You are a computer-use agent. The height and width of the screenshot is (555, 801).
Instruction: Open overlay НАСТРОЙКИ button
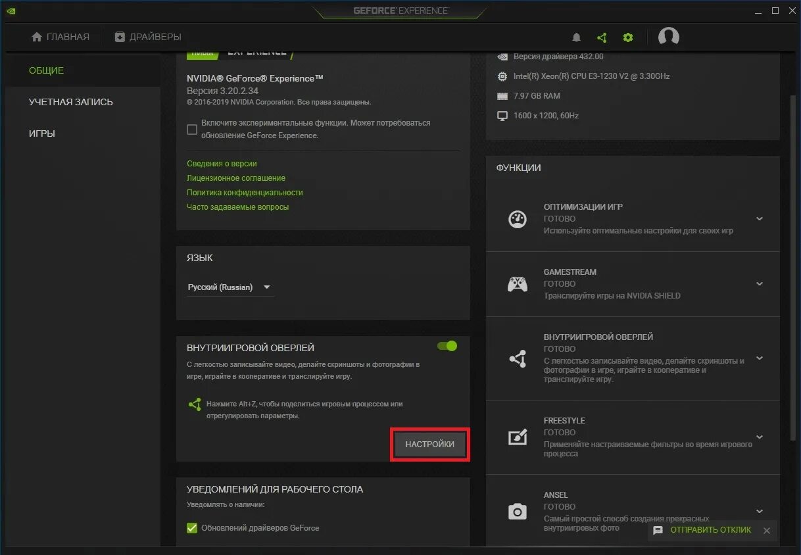coord(430,445)
